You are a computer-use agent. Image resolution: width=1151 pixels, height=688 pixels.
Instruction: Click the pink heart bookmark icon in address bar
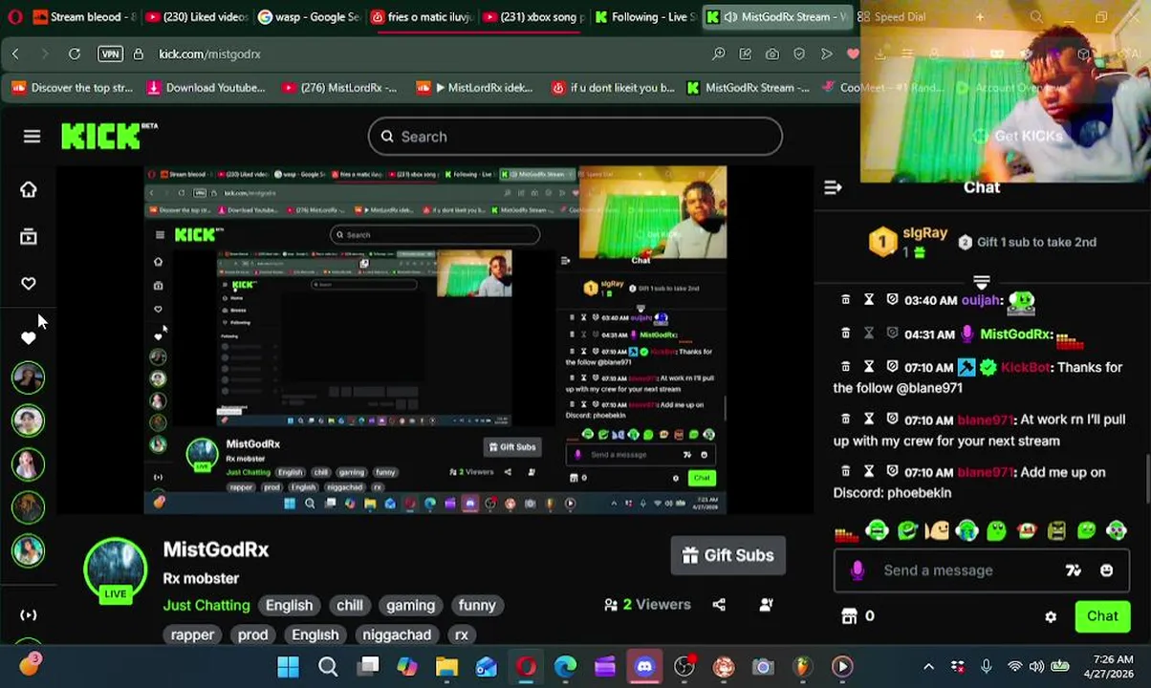853,54
